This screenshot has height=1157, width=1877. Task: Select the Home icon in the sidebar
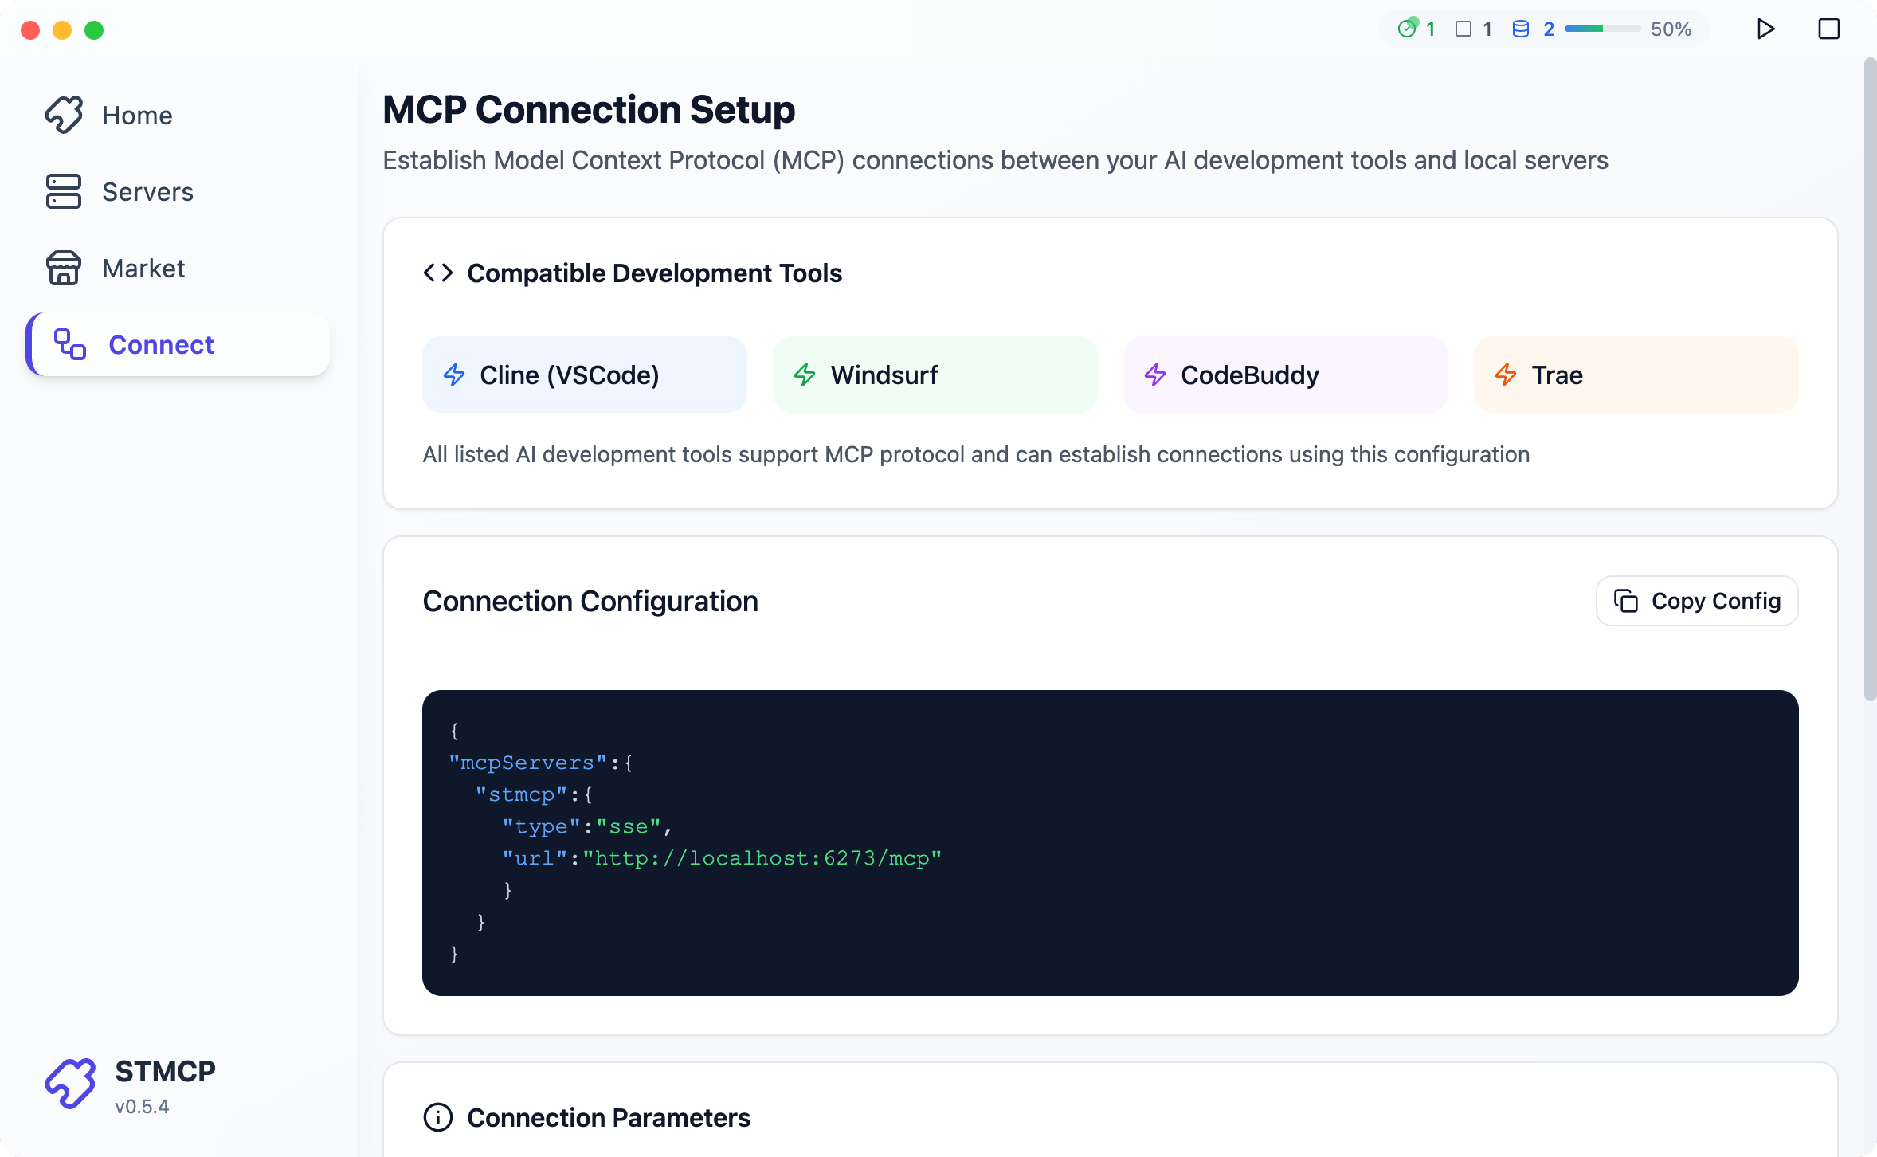(65, 115)
